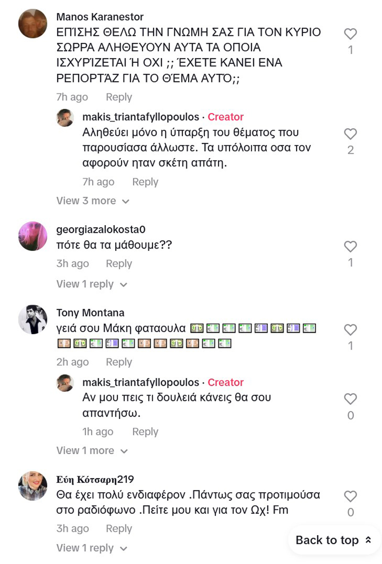
Task: Open makis_triantafyllopoulos profile from first reply
Action: pyautogui.click(x=141, y=117)
